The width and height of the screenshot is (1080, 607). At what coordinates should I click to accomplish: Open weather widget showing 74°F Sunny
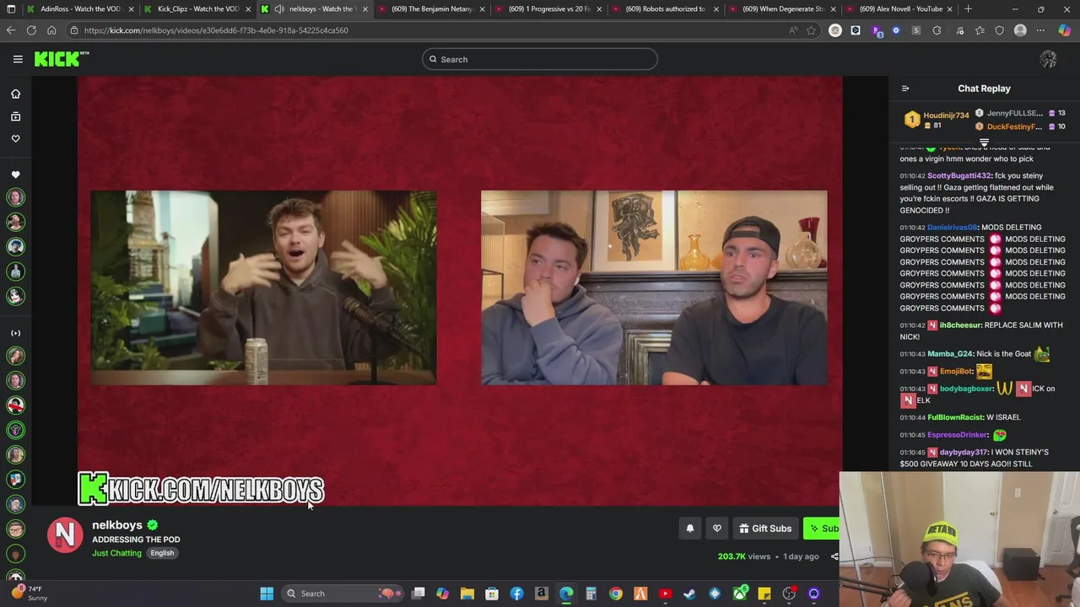[29, 594]
